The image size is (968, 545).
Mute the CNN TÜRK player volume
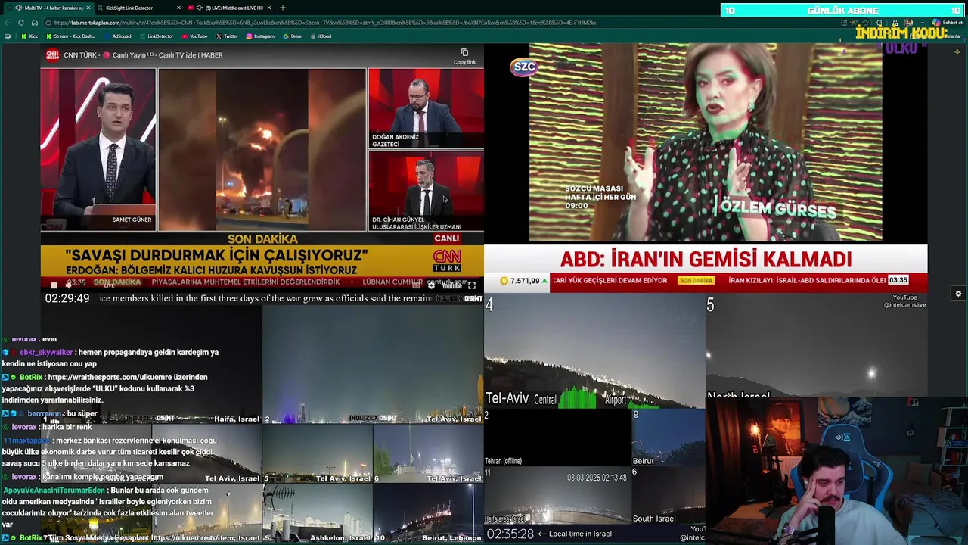tap(68, 285)
